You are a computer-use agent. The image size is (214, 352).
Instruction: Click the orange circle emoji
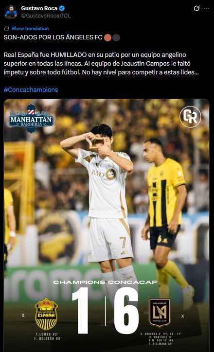coord(108,37)
